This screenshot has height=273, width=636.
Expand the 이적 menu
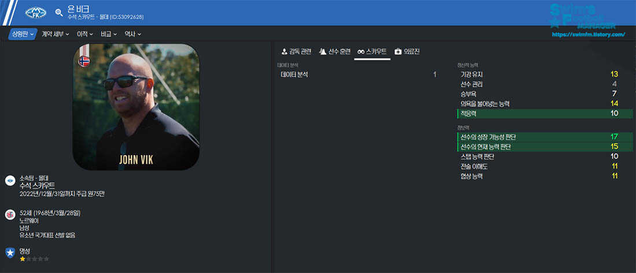pos(85,35)
